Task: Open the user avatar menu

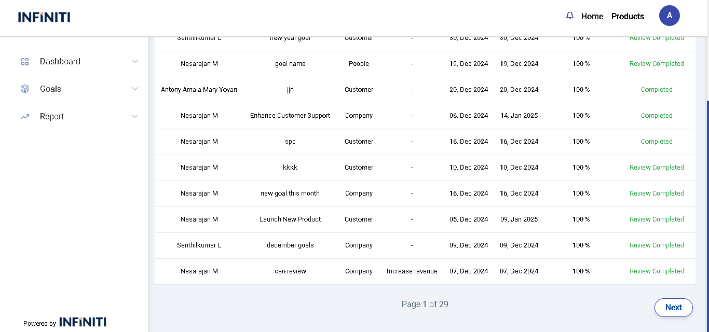Action: [669, 16]
